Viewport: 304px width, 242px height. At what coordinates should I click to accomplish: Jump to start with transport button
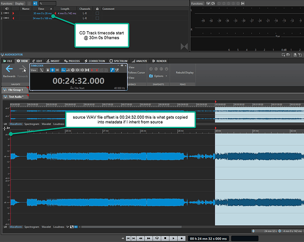click(128, 238)
